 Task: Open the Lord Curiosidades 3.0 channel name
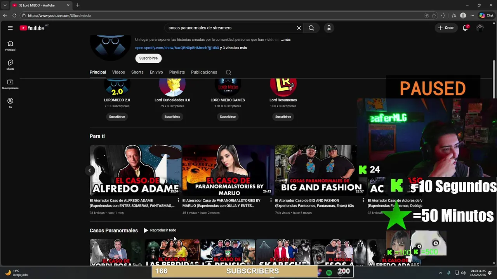(172, 100)
